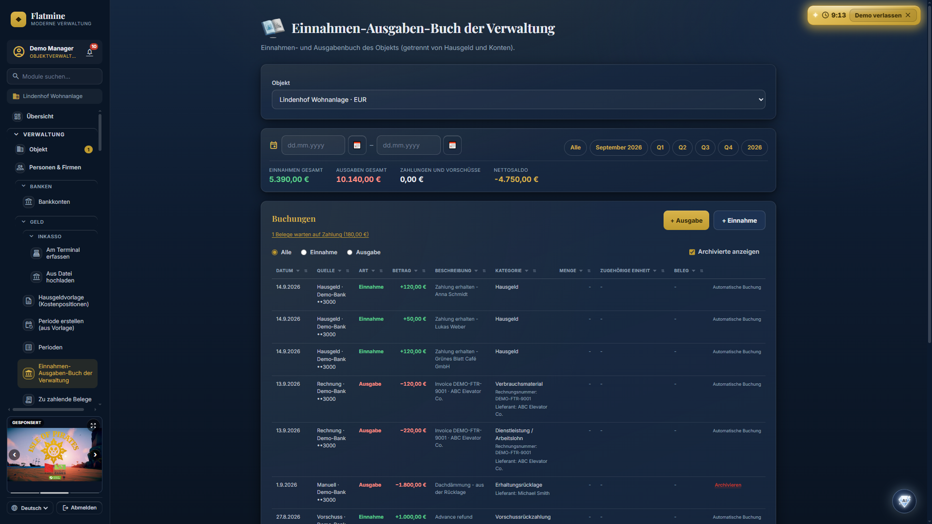The image size is (932, 524).
Task: Click the + Einnahme button
Action: point(739,220)
